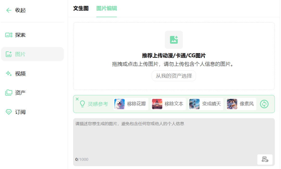Select the 视频 icon in the sidebar
This screenshot has width=281, height=169.
(8, 74)
